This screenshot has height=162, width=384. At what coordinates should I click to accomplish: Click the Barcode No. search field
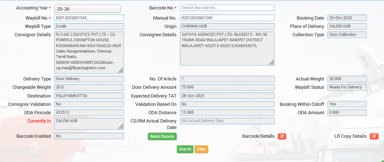pos(227,8)
